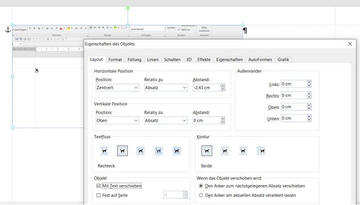360x205 pixels.
Task: Close the Eigenschaften des Objekts dialog
Action: pos(350,44)
